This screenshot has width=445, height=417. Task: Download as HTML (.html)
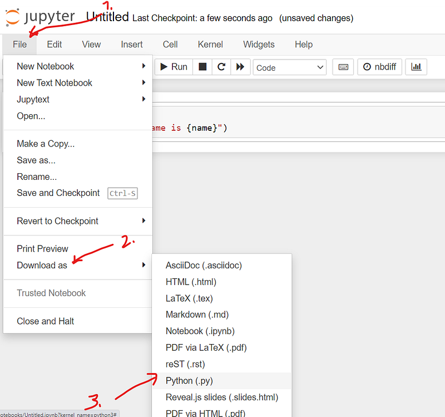[x=221, y=282]
